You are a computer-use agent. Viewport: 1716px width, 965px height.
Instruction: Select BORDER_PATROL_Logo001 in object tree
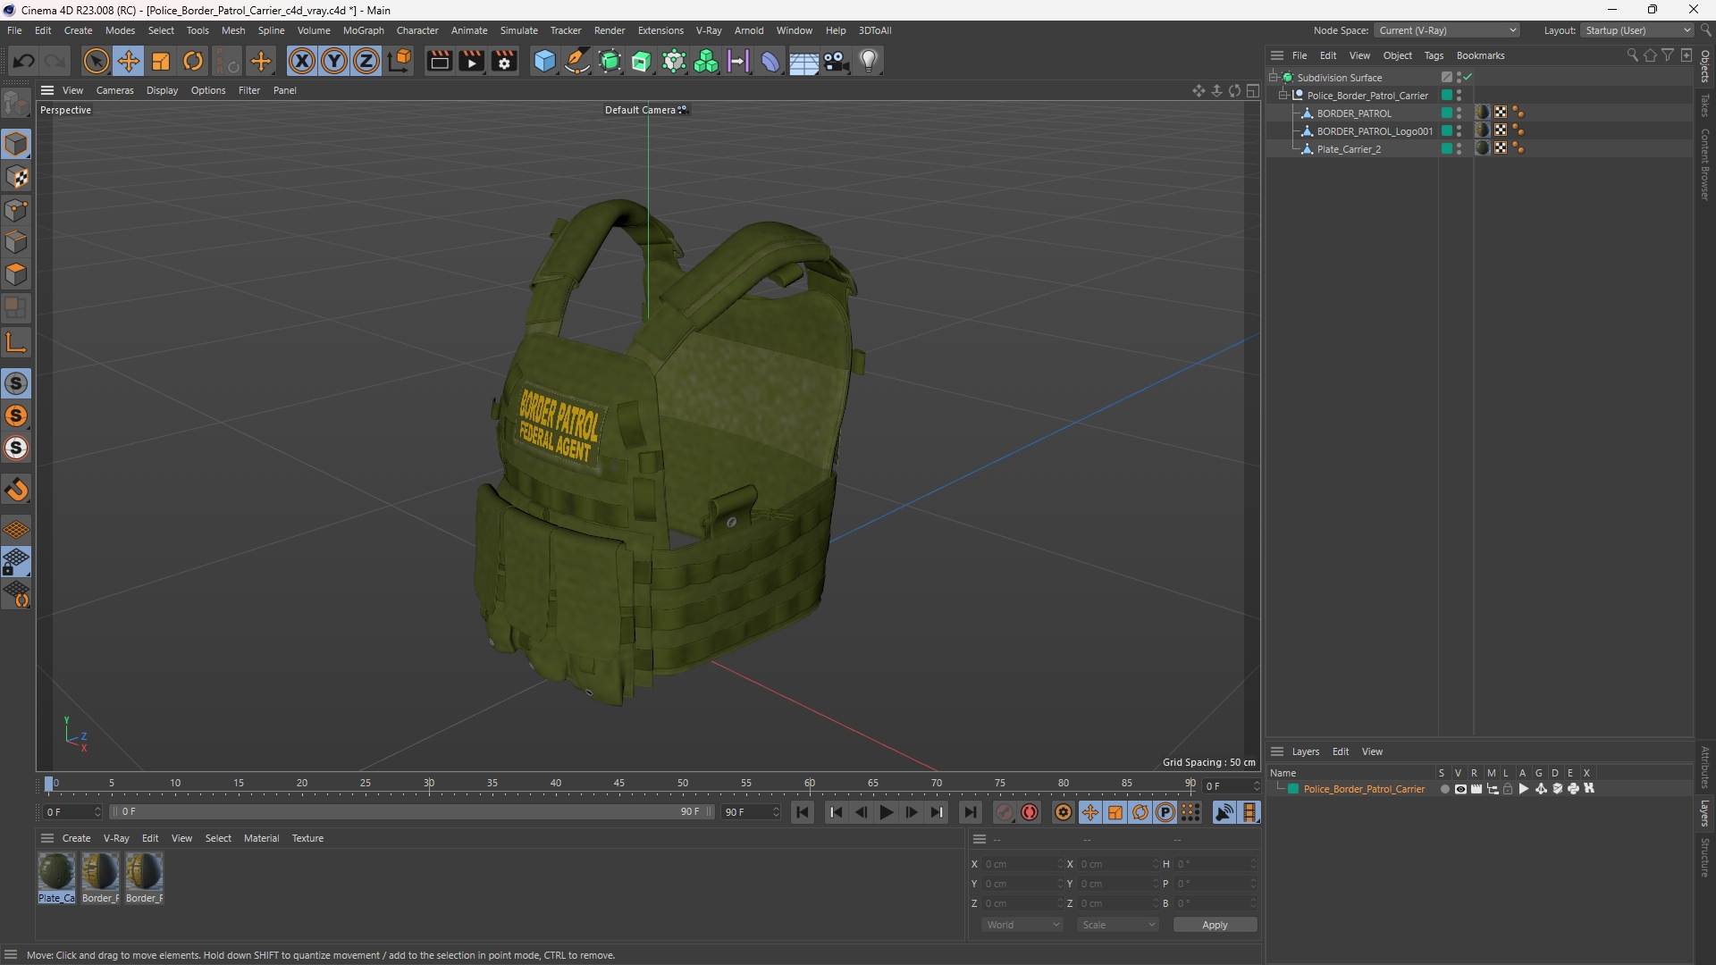pos(1375,131)
